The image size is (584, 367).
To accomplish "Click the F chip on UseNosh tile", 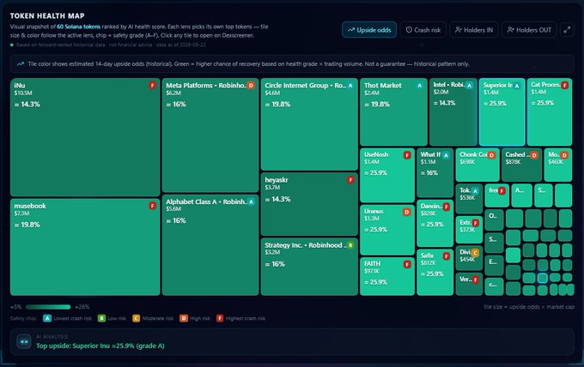I will [407, 155].
